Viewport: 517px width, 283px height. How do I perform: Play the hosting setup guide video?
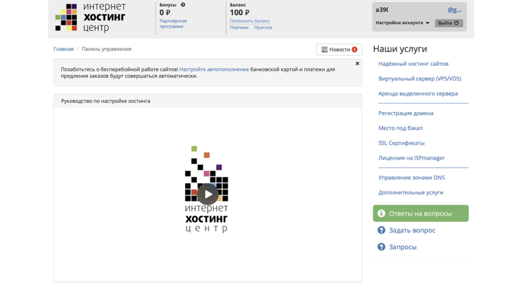tap(208, 195)
